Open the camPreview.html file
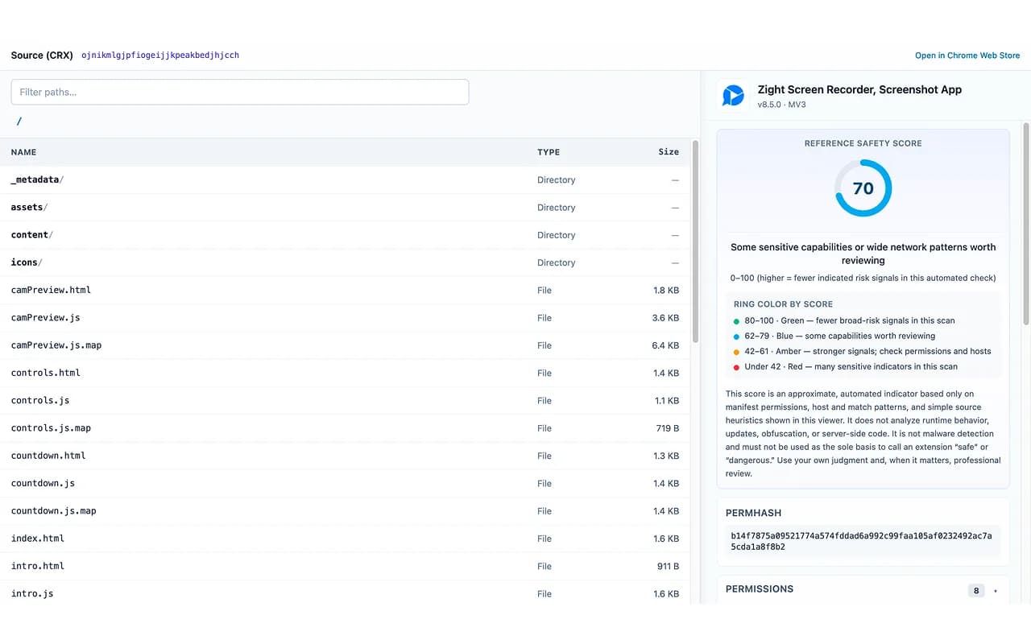 [x=51, y=290]
